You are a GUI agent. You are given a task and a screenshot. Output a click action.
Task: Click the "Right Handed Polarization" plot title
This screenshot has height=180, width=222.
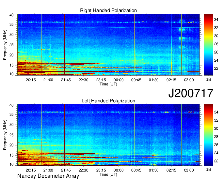[108, 10]
